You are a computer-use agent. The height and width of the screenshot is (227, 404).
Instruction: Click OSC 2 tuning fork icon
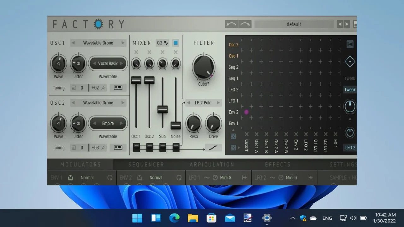click(x=104, y=148)
